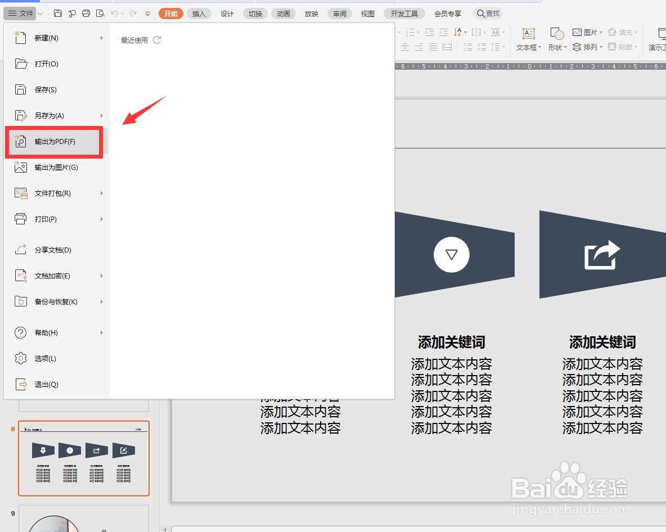The height and width of the screenshot is (532, 666).
Task: Click the print preview icon in the quick toolbar
Action: pos(100,13)
